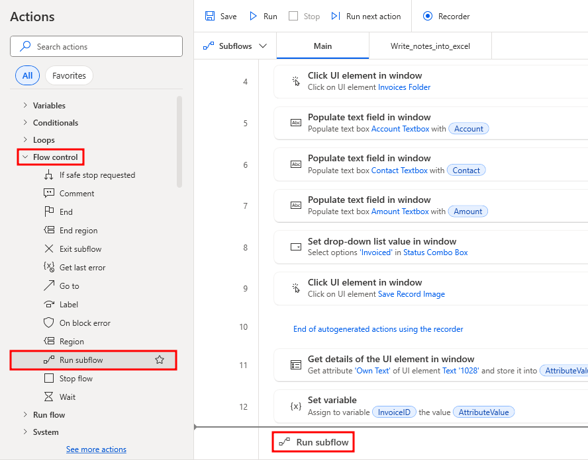Click the On block error shield icon

(x=49, y=323)
